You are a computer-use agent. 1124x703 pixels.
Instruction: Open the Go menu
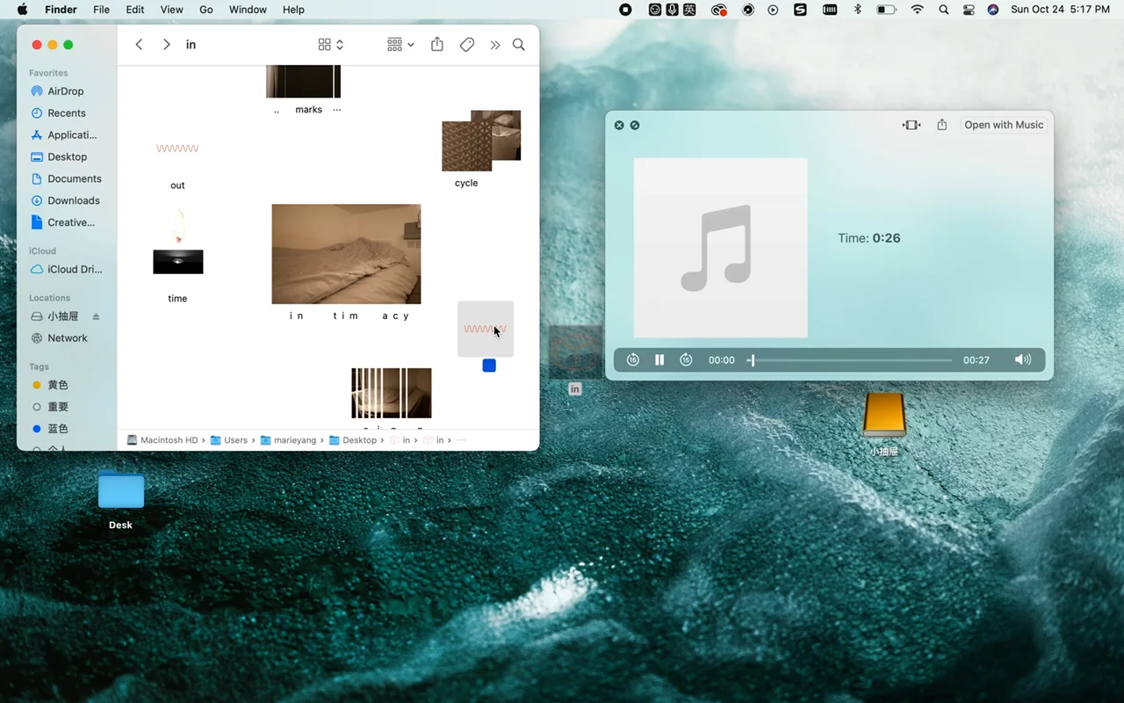[x=206, y=10]
